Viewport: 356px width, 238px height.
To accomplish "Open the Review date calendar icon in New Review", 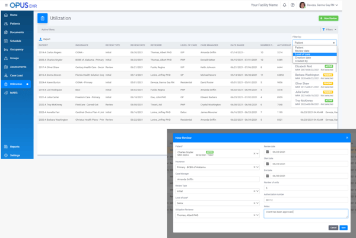I will pyautogui.click(x=267, y=152).
